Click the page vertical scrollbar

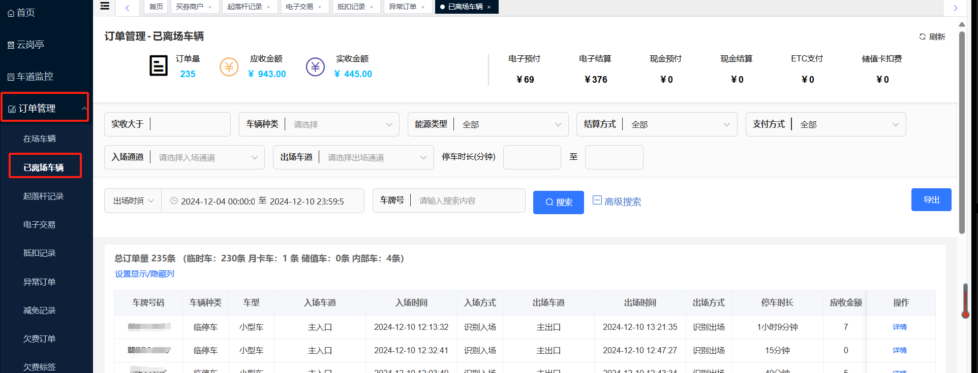[962, 132]
